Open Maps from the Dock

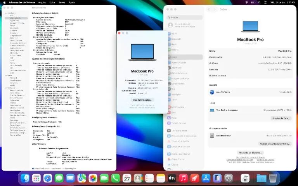point(81,178)
